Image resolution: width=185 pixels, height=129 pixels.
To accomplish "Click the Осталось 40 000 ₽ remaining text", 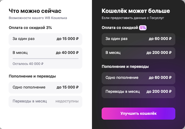I will pyautogui.click(x=28, y=64).
